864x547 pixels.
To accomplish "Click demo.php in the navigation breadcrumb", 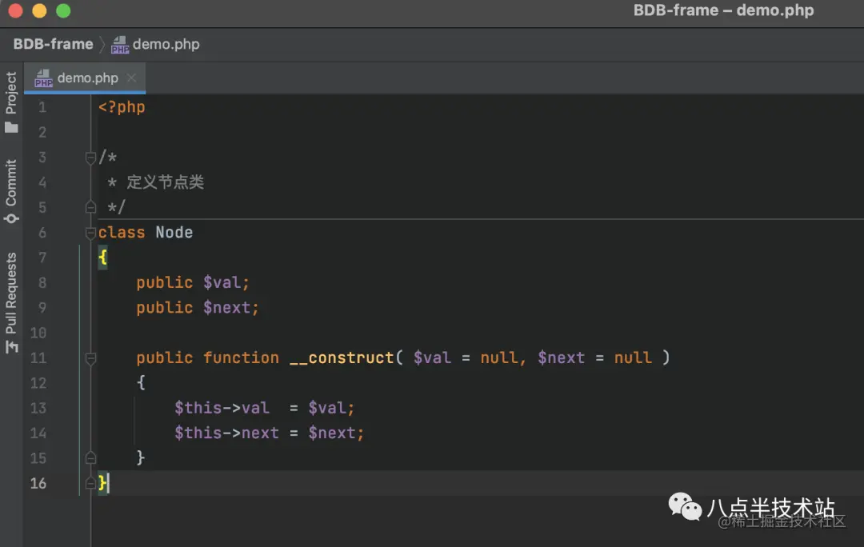I will pyautogui.click(x=166, y=45).
